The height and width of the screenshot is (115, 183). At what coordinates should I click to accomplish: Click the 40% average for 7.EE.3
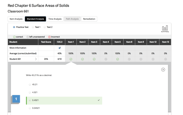pos(59,53)
